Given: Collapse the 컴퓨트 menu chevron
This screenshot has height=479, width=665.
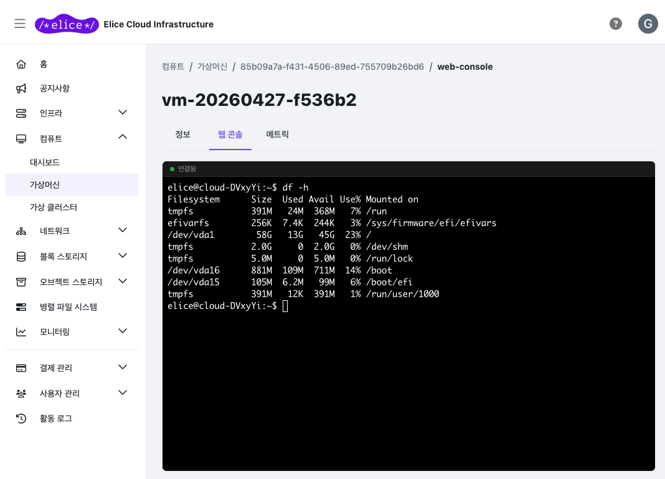Looking at the screenshot, I should pos(123,136).
